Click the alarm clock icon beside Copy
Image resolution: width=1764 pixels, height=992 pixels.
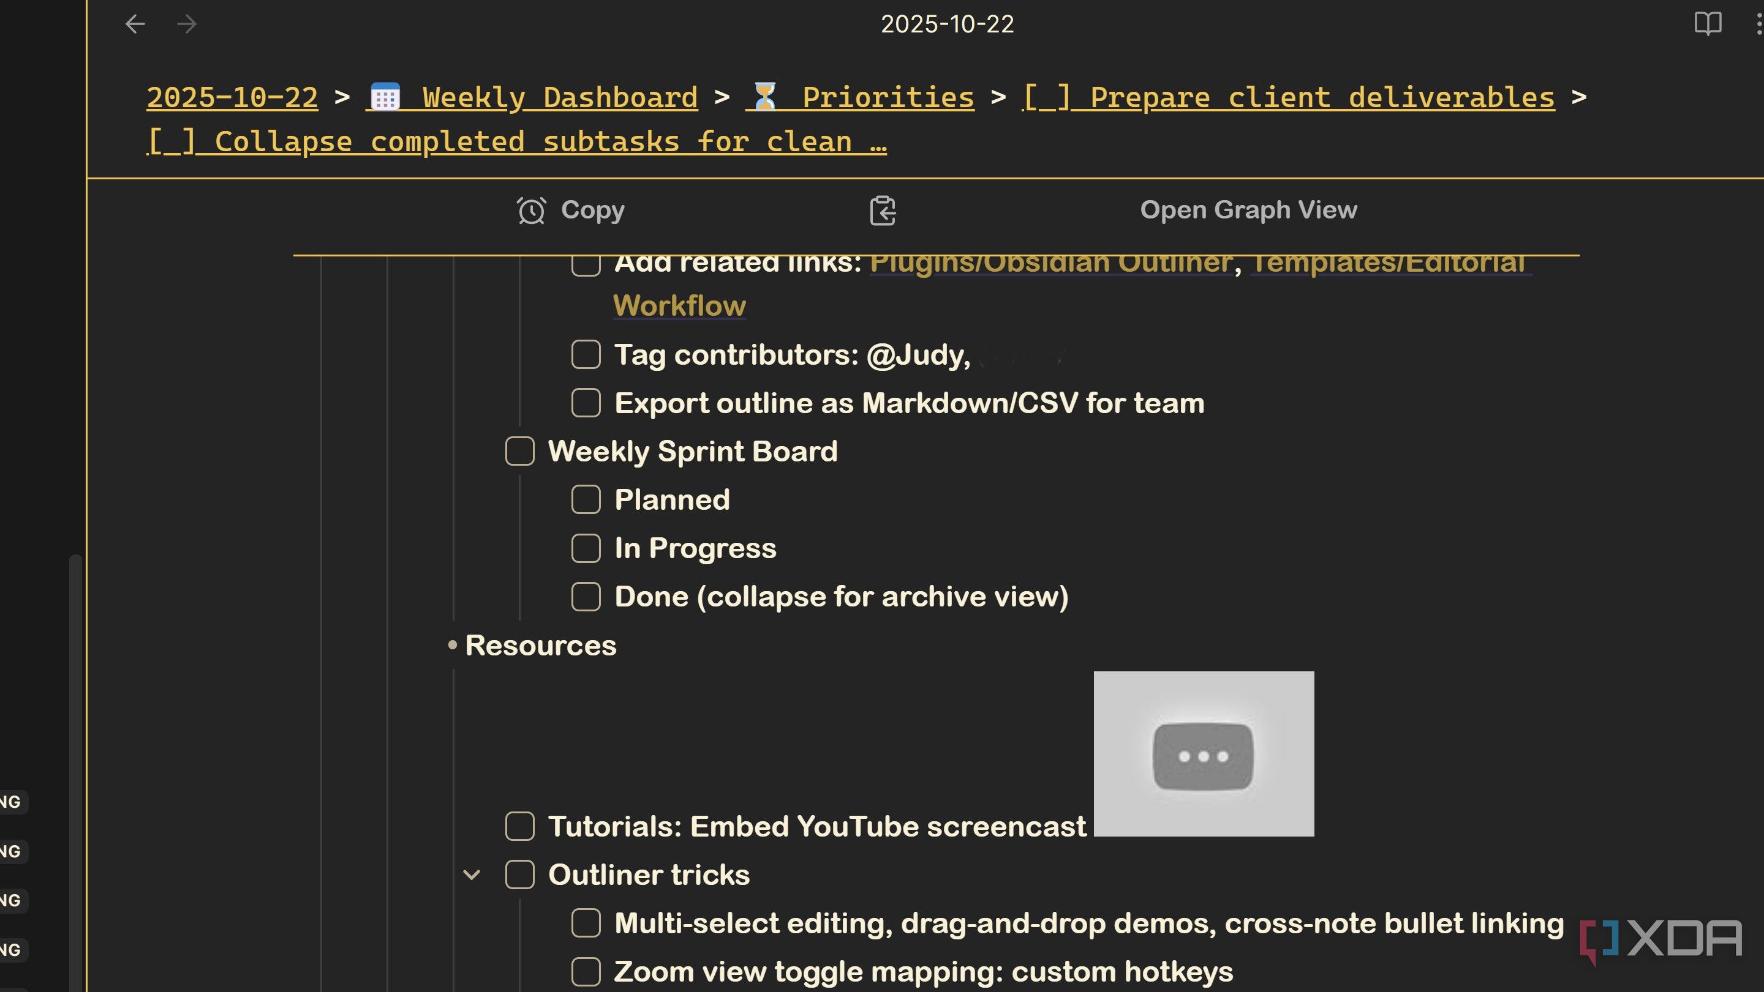tap(532, 211)
